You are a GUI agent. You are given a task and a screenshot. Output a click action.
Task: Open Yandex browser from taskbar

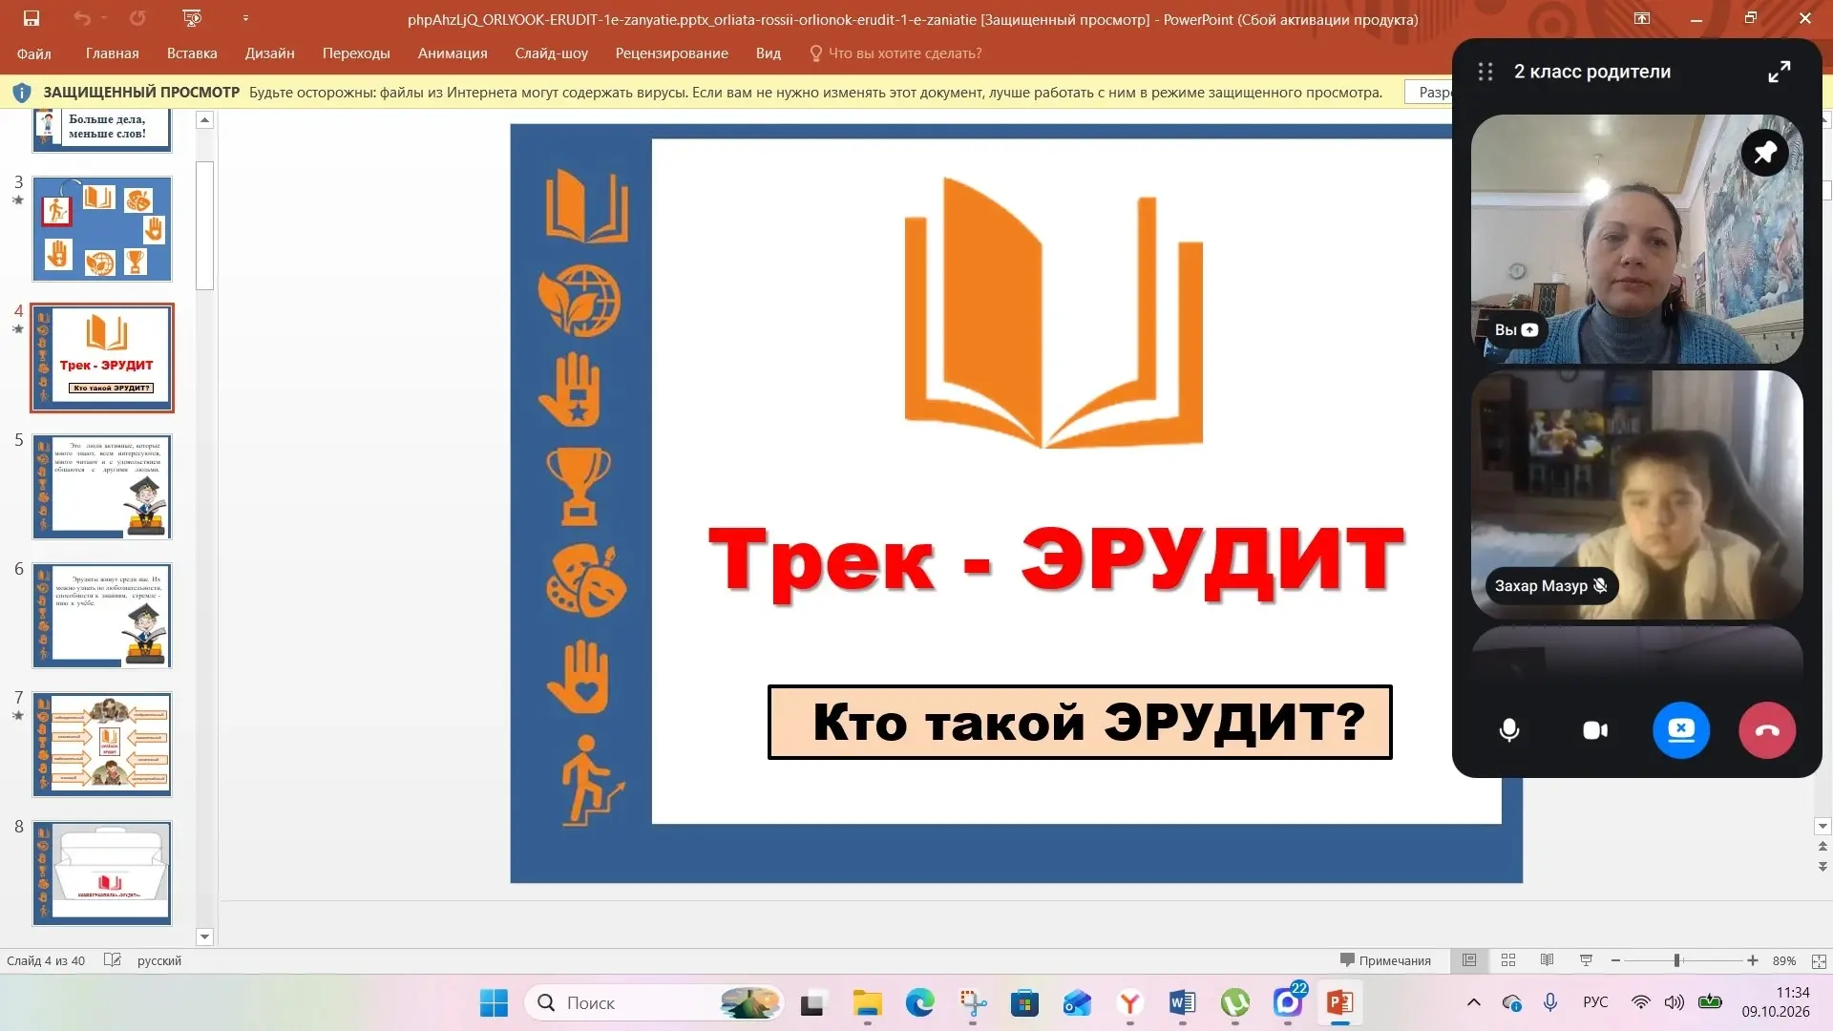[x=1129, y=1003]
